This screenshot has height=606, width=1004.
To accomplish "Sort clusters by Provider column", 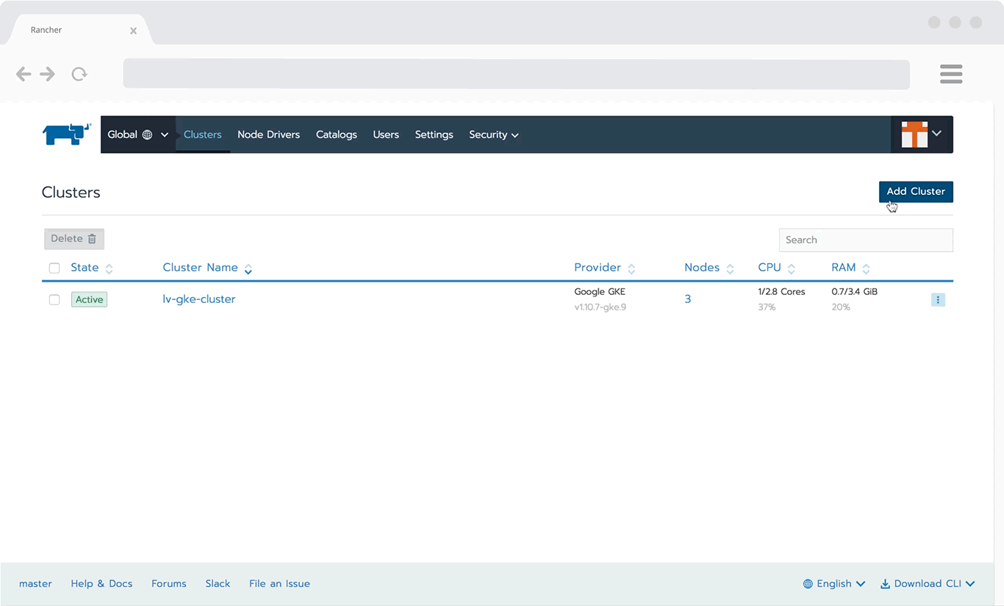I will point(605,268).
